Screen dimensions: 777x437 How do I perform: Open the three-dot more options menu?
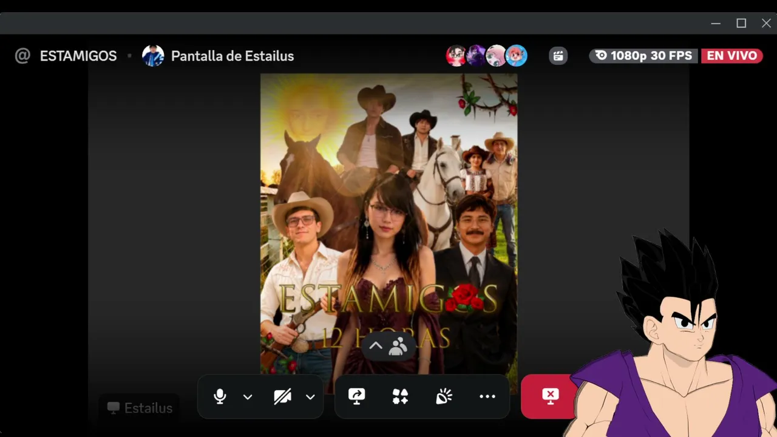pyautogui.click(x=487, y=397)
